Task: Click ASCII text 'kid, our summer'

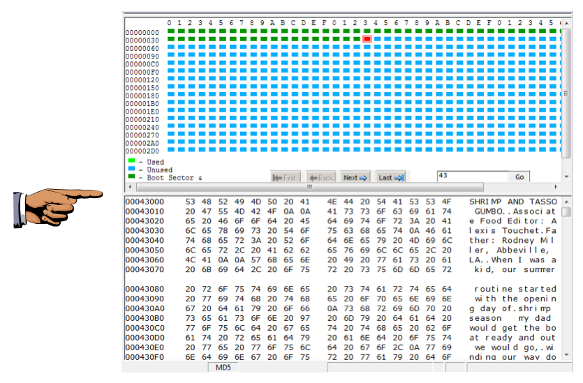Action: click(x=515, y=269)
